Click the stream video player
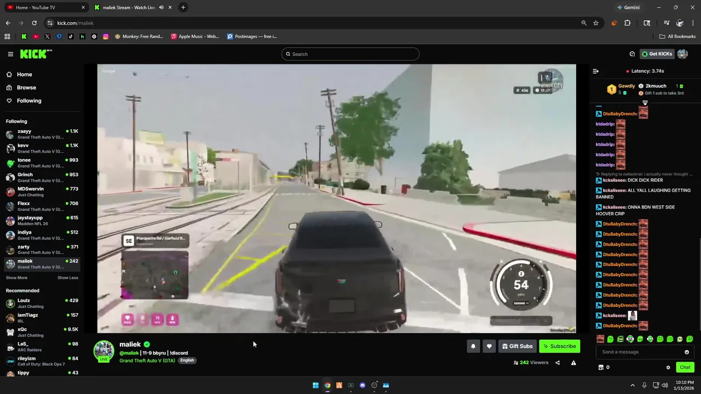701x394 pixels. (336, 199)
